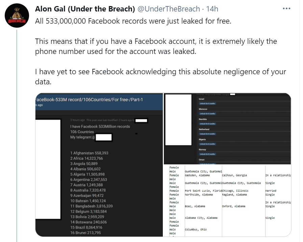Click the Israel unlock credits button
This screenshot has height=242, width=303.
(207, 104)
